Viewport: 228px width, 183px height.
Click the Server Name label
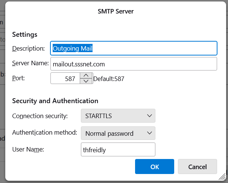tap(30, 64)
